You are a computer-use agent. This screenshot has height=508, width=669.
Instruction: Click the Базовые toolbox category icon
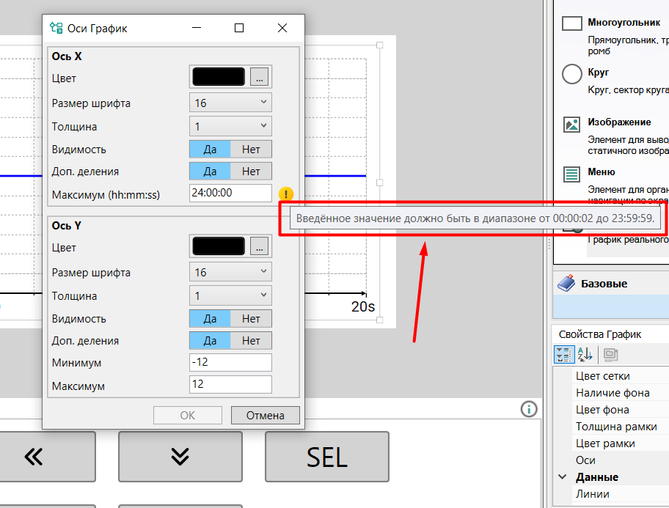(x=566, y=283)
